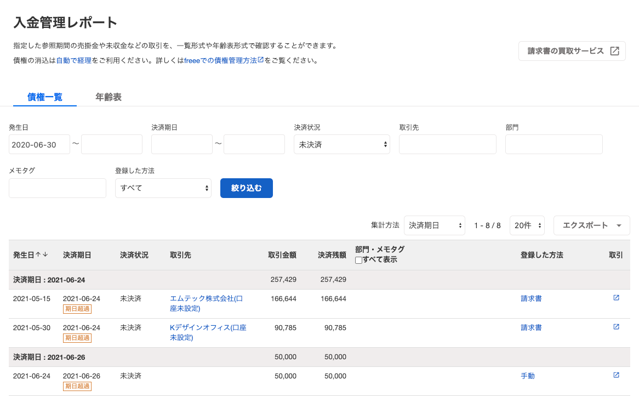The width and height of the screenshot is (639, 396).
Task: Focus 決済期日 start date field
Action: click(182, 144)
